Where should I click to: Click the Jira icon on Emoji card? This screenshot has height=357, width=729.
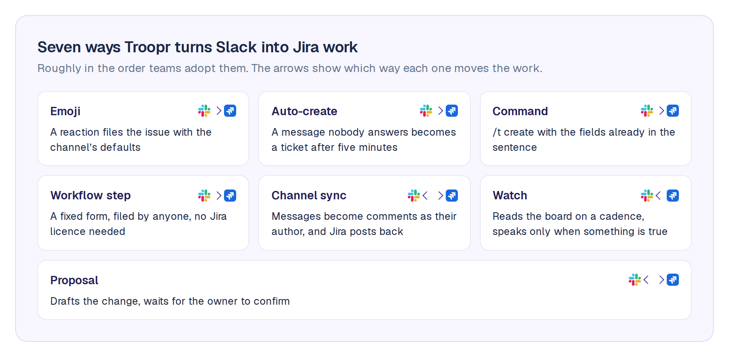click(x=230, y=111)
